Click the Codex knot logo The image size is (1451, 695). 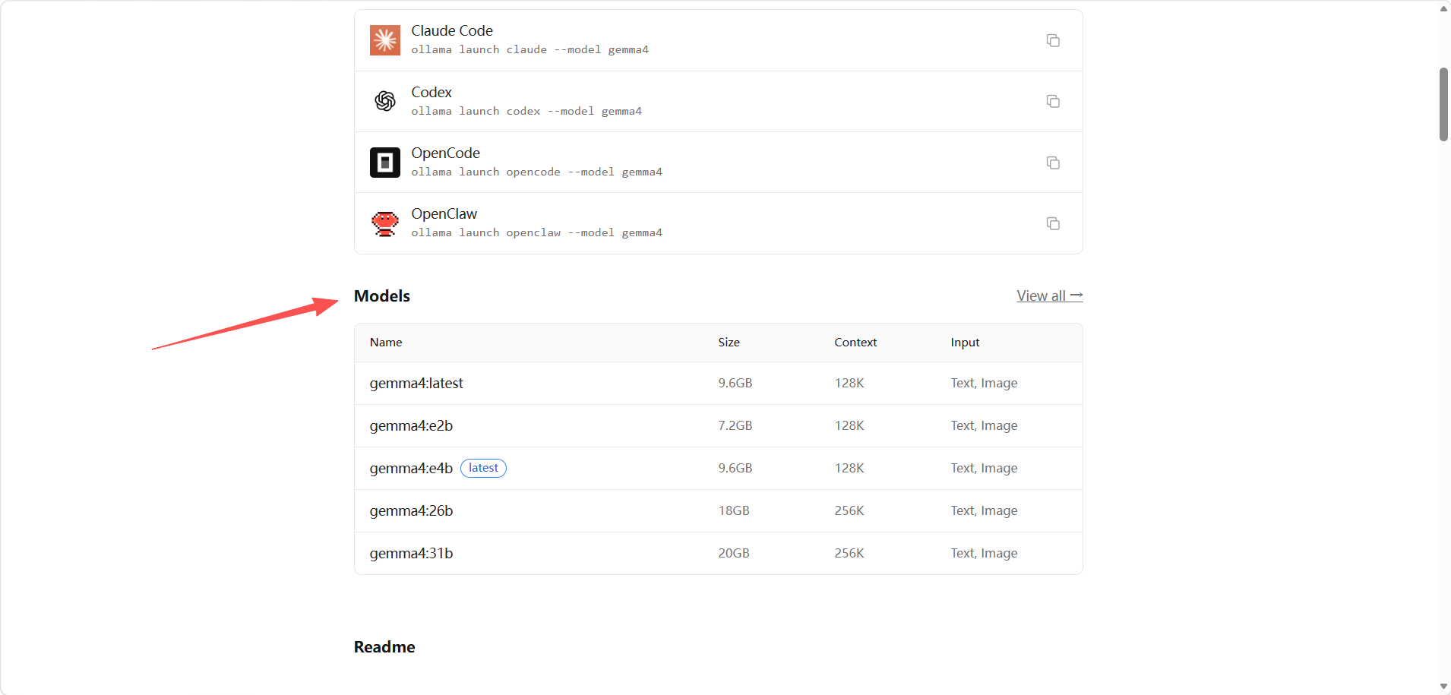coord(385,101)
